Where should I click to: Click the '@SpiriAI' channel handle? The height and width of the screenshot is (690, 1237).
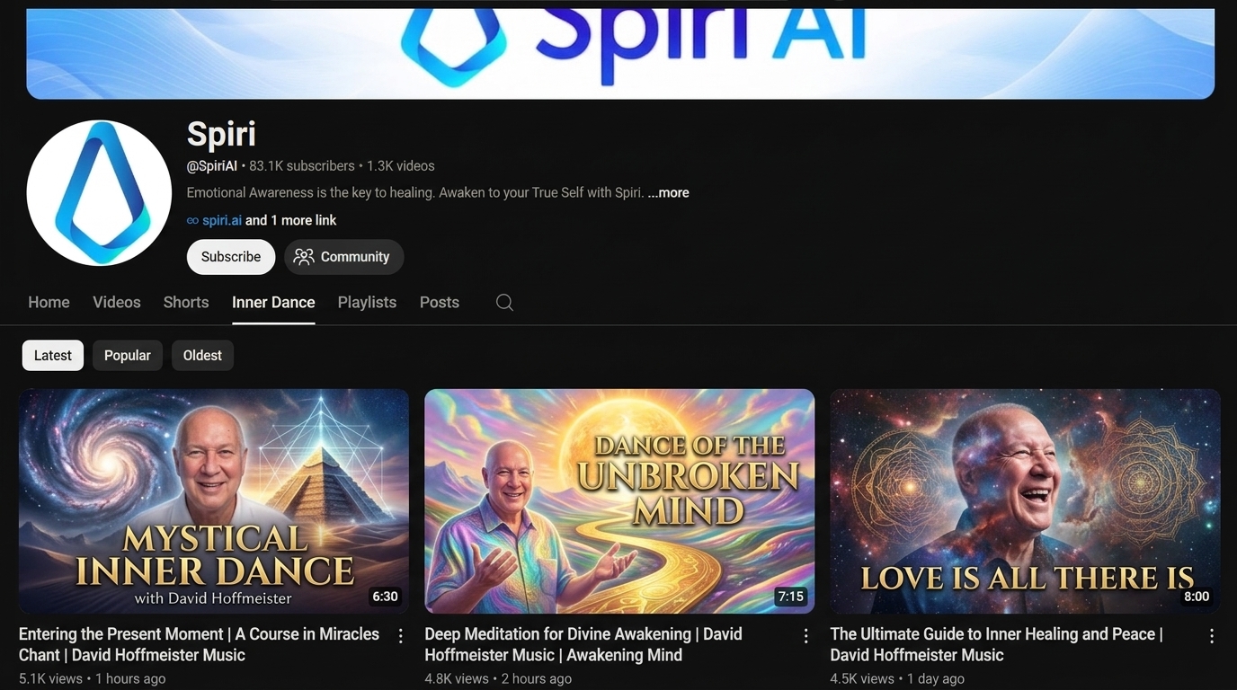212,166
